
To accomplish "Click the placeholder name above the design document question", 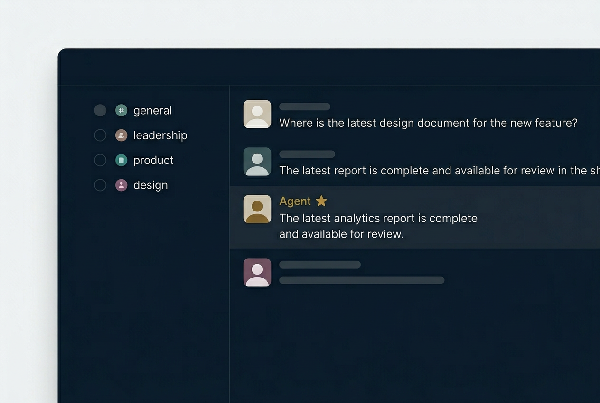I will [x=305, y=106].
